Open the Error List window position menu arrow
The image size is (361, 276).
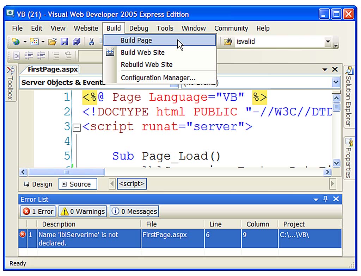(x=316, y=200)
